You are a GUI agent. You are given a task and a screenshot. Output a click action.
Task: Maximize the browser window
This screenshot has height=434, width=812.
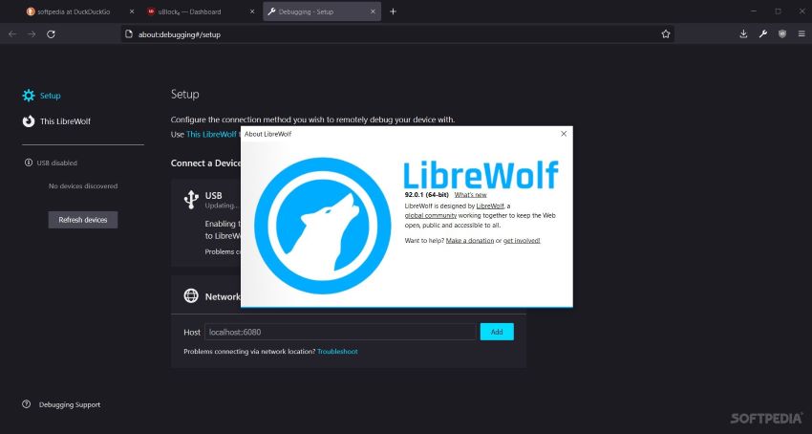click(x=778, y=11)
